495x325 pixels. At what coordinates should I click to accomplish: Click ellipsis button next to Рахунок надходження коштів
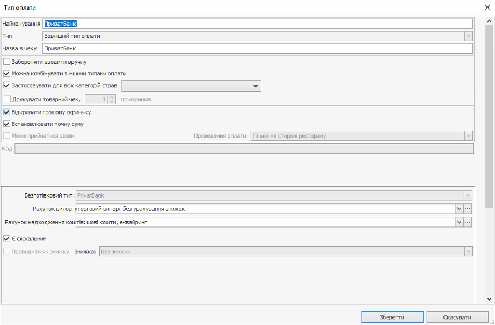point(468,222)
